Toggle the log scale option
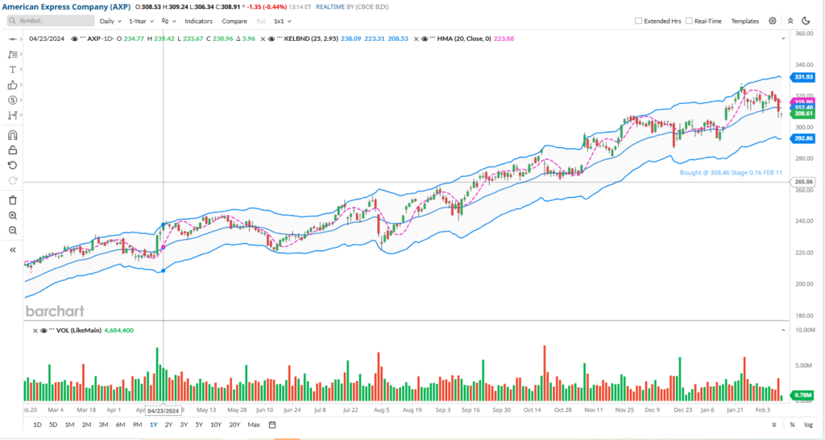The height and width of the screenshot is (440, 825). click(x=808, y=424)
